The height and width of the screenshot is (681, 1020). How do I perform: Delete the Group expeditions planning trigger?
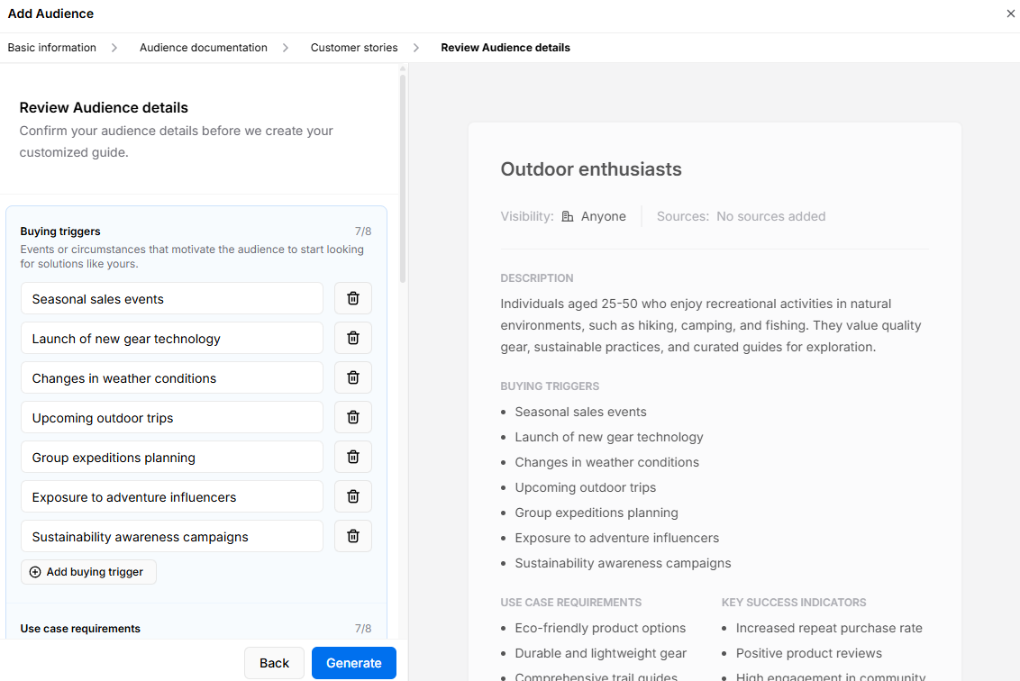pyautogui.click(x=353, y=458)
